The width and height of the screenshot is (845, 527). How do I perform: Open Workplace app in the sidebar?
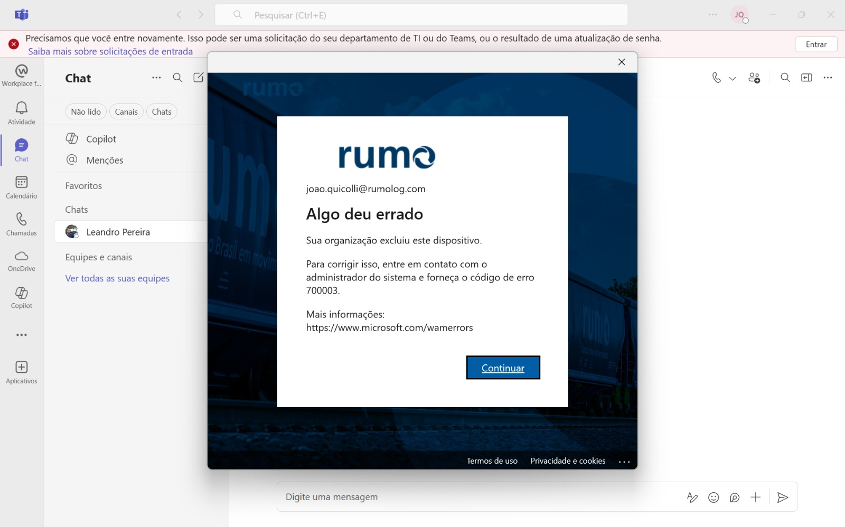tap(22, 76)
